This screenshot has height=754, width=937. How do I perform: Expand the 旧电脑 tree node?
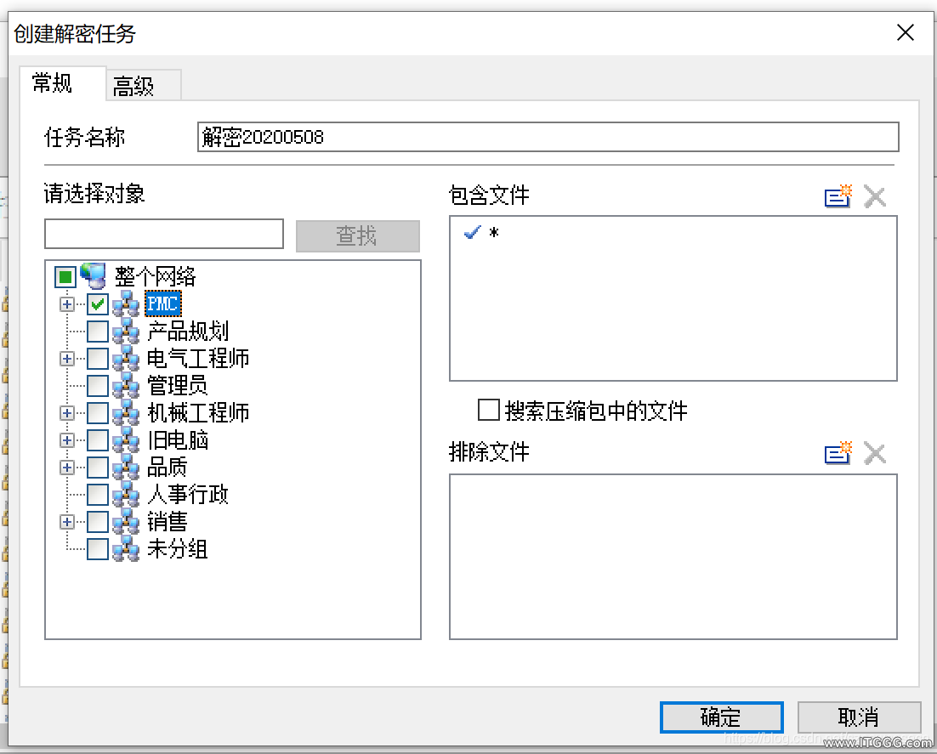67,440
